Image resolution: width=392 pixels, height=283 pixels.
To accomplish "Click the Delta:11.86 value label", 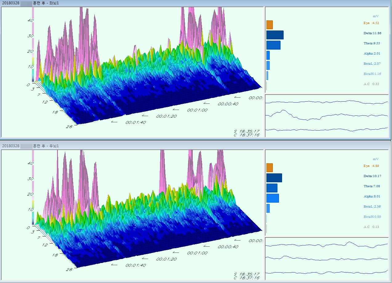I will coord(372,33).
